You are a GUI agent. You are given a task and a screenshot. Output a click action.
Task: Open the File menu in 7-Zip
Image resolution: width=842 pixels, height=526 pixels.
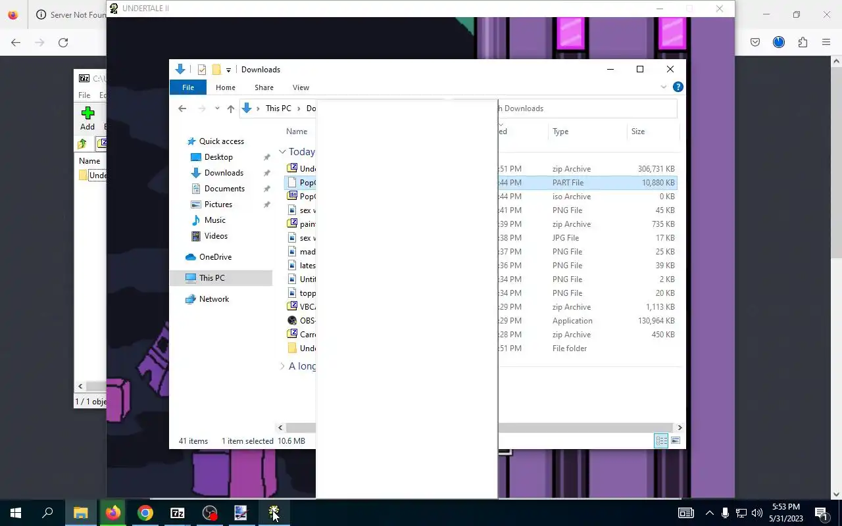[84, 95]
